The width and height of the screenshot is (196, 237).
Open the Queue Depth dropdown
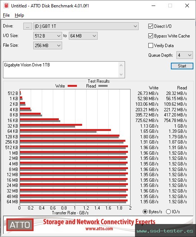tap(185, 55)
